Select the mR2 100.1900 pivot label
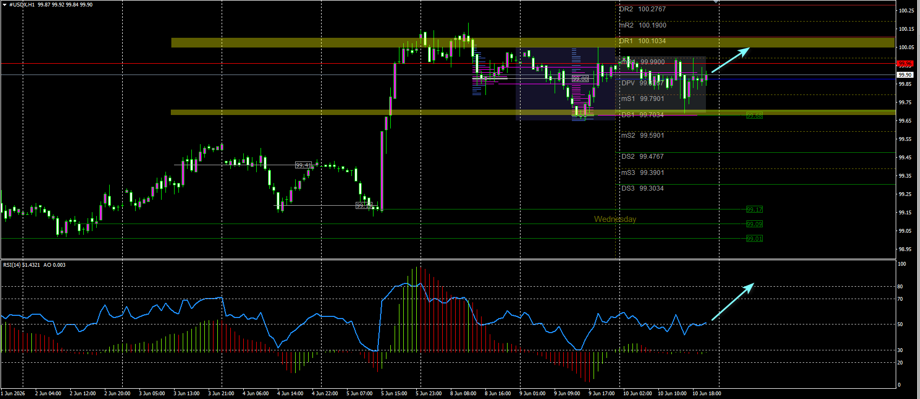The width and height of the screenshot is (920, 399). tap(643, 25)
